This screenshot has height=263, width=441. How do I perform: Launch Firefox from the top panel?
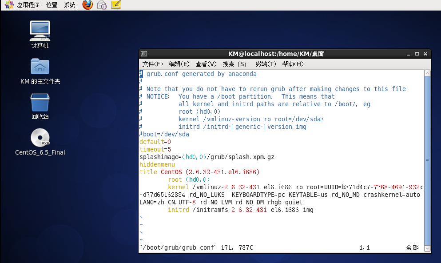[x=87, y=5]
